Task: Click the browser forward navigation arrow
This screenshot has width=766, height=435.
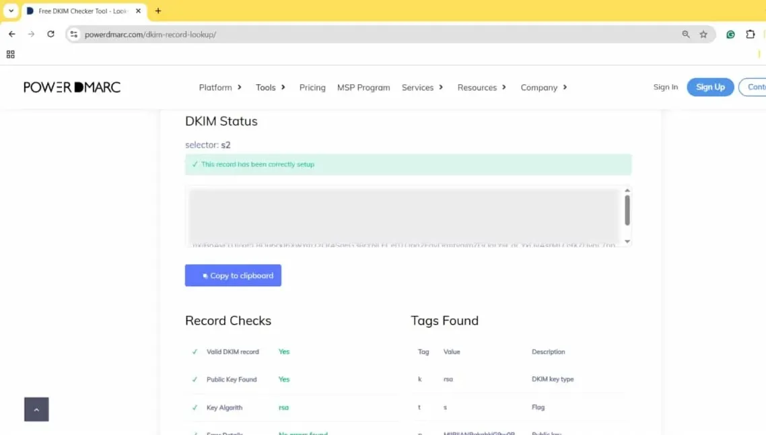Action: pos(31,34)
